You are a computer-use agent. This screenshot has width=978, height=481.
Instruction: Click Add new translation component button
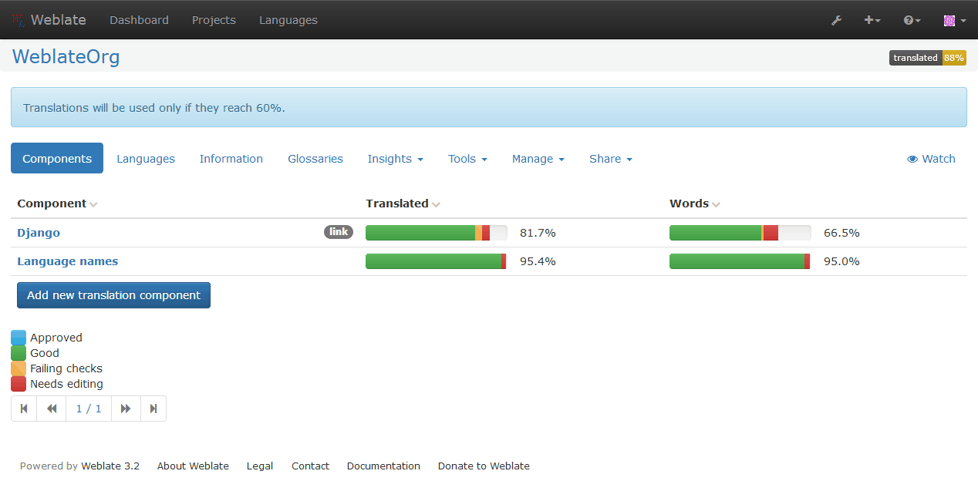(x=113, y=295)
